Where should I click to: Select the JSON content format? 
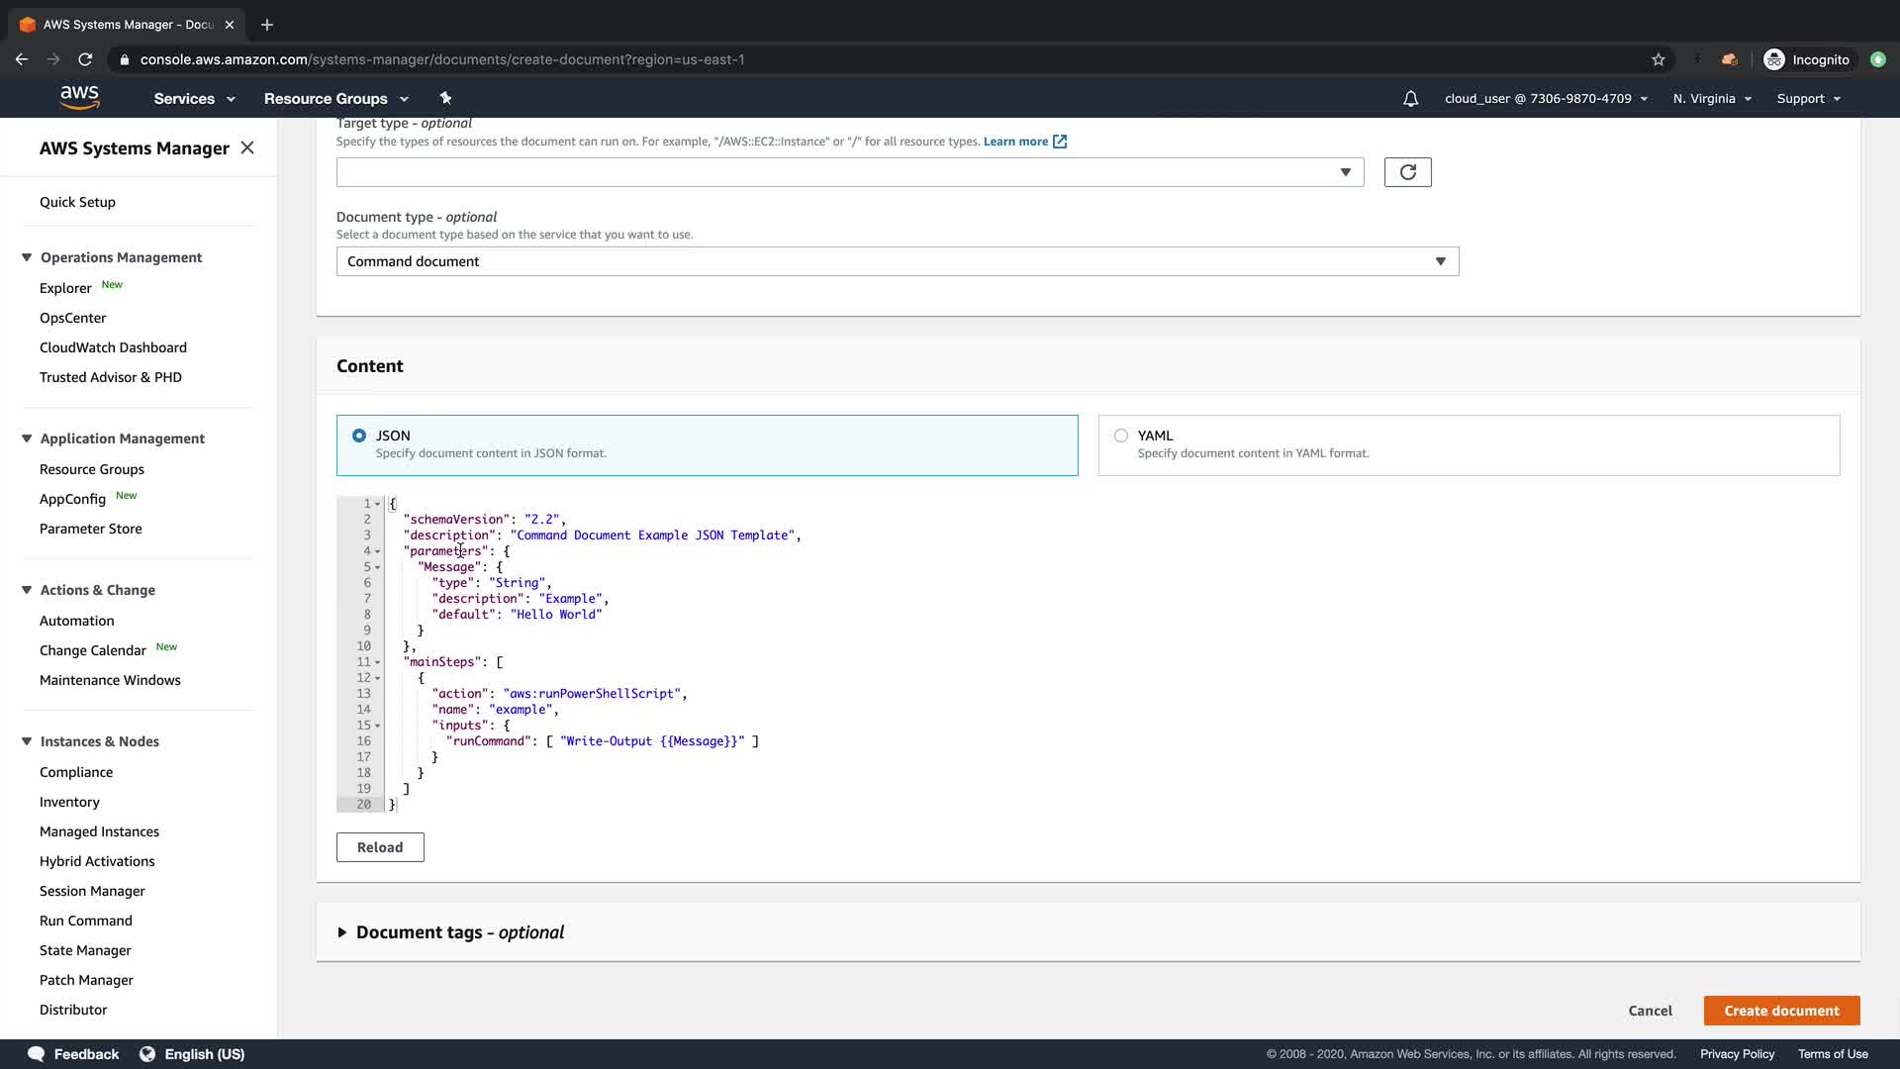click(359, 436)
